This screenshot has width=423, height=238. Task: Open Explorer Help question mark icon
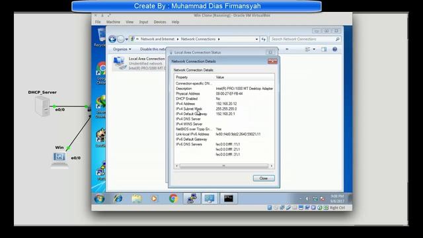pos(335,50)
